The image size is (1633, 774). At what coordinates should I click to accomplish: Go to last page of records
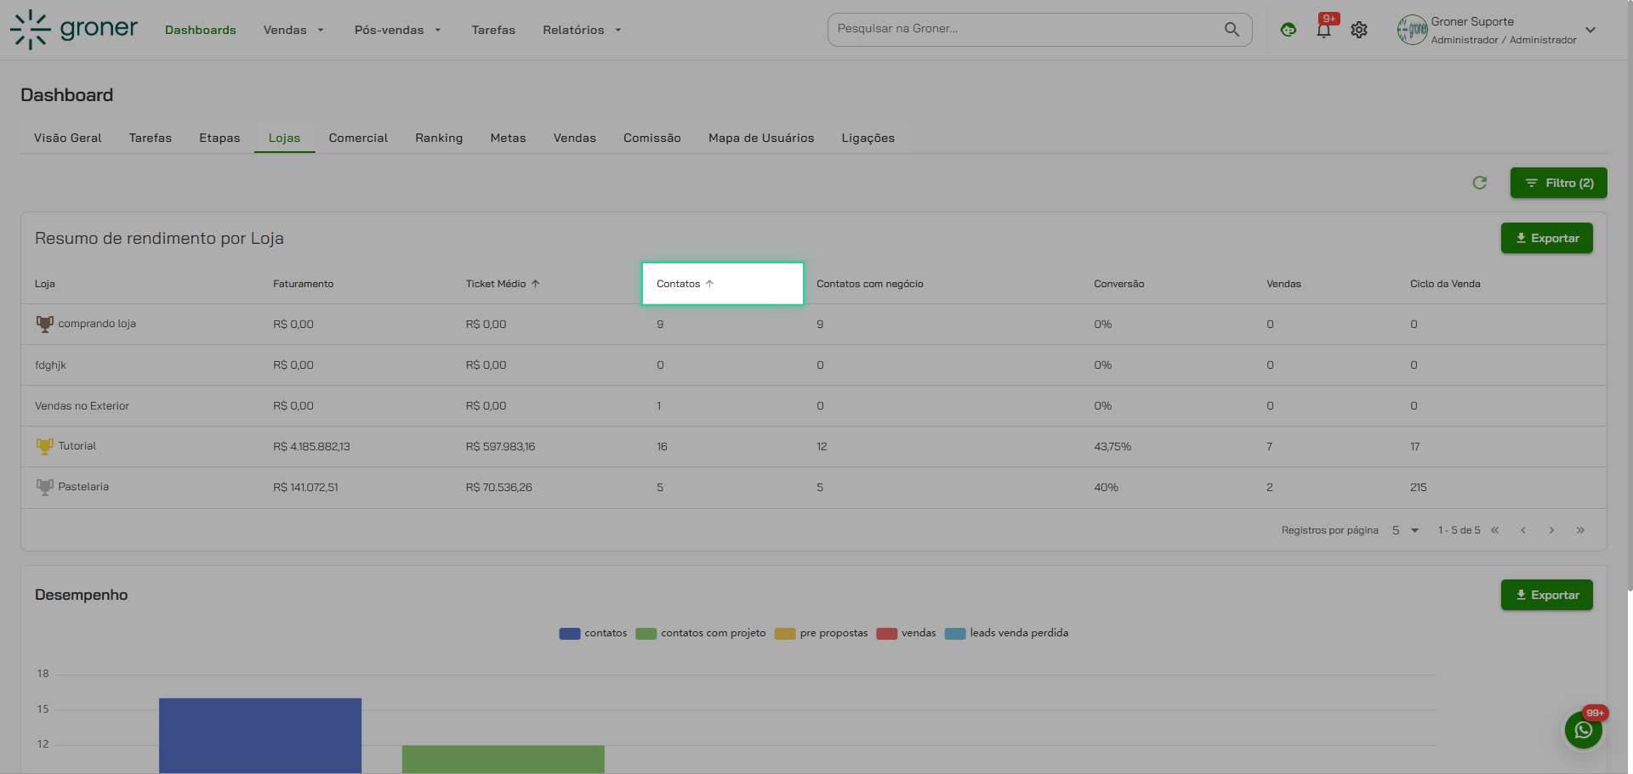pos(1580,530)
